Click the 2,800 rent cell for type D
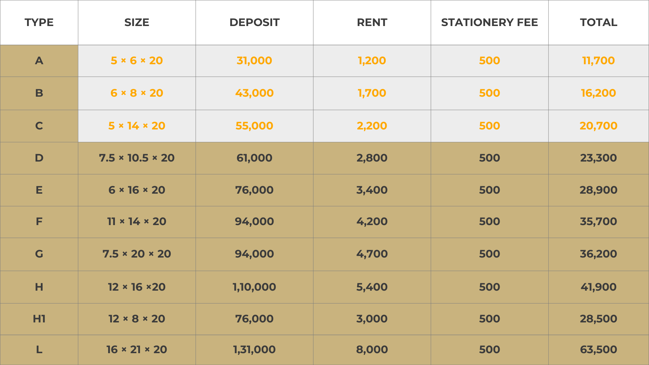The image size is (649, 365). tap(372, 158)
